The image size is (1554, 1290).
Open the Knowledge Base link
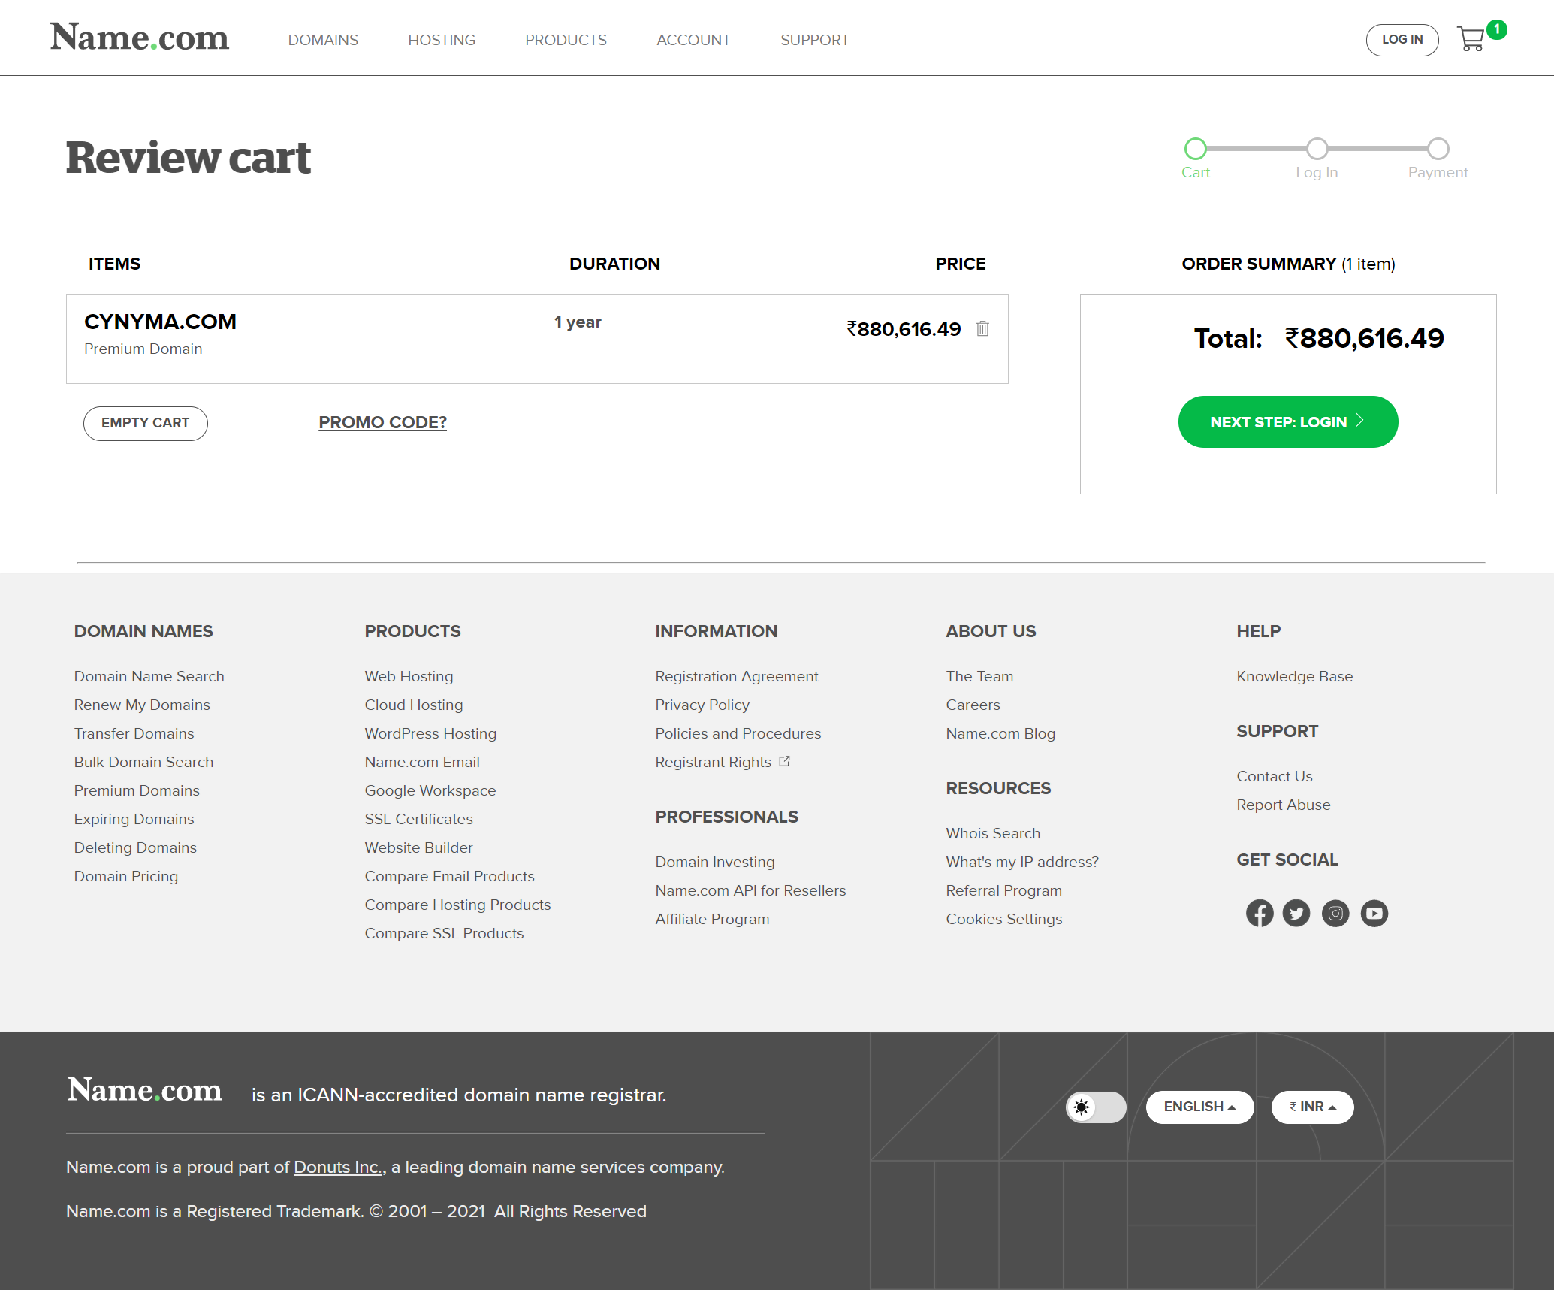(1294, 676)
